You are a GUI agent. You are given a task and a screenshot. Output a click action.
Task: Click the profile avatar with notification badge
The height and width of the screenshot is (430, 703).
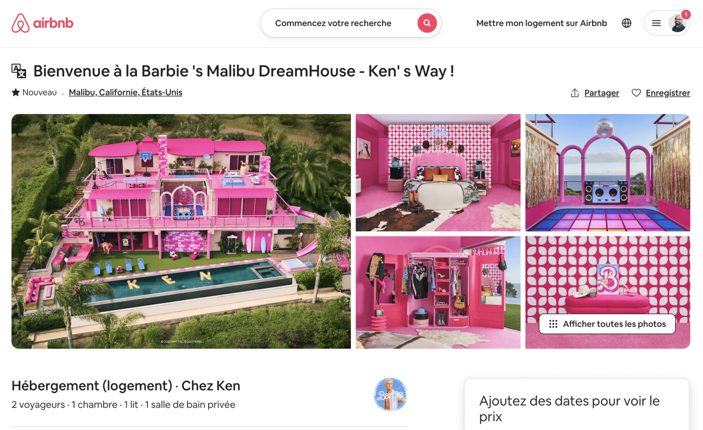tap(678, 23)
